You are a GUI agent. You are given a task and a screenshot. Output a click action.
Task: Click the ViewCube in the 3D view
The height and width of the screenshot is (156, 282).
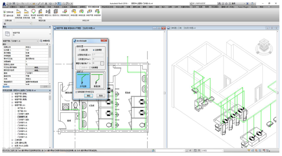click(264, 45)
